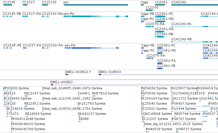Select Dmel_neb_013206_0942_2942.3prime label
Screen dimensions: 218x133
tap(72, 99)
